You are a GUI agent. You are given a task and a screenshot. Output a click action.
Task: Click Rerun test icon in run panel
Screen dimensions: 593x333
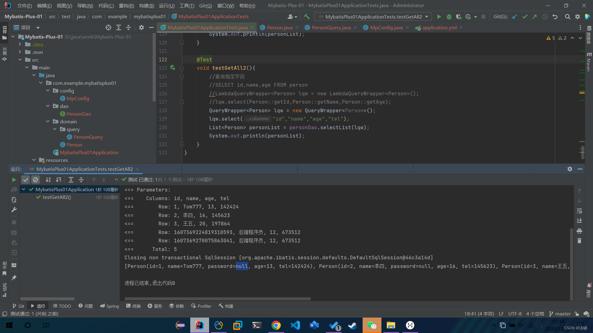coord(14,180)
